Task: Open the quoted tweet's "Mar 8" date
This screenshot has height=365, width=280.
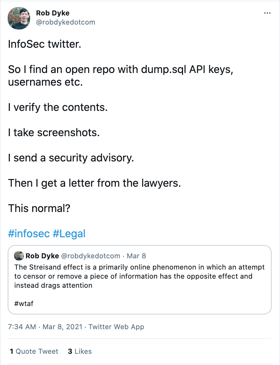Action: (136, 256)
